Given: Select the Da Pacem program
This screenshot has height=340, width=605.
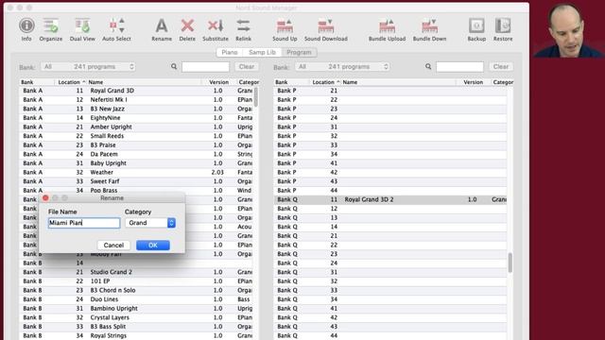Looking at the screenshot, I should click(136, 154).
